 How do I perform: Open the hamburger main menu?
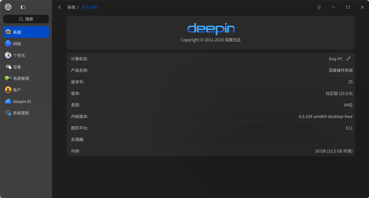coord(319,7)
